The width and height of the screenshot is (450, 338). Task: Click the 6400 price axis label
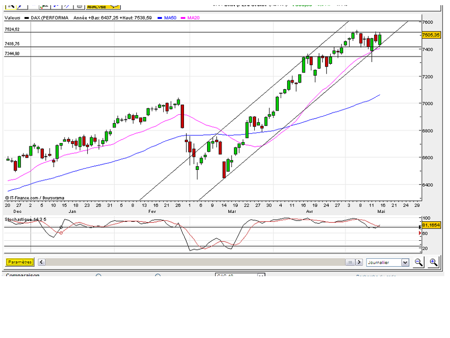point(428,185)
